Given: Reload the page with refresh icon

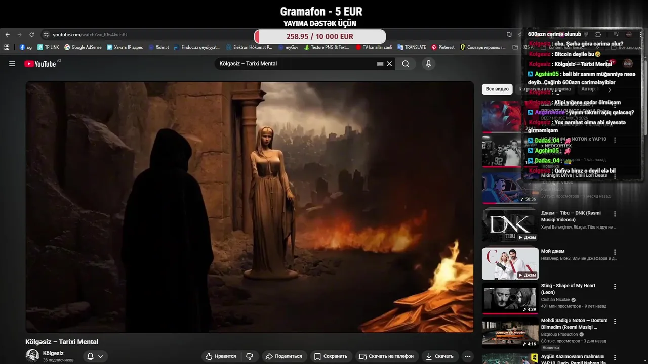Looking at the screenshot, I should coord(31,35).
